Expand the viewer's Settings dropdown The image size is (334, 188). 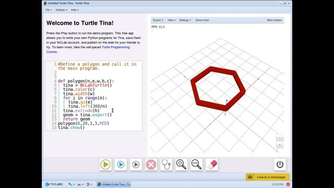point(185,20)
